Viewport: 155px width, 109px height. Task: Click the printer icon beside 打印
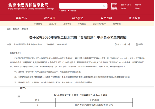137,45
